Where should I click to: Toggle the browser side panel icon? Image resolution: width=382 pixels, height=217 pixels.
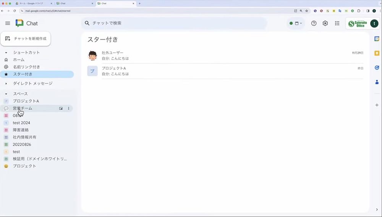coord(368,11)
